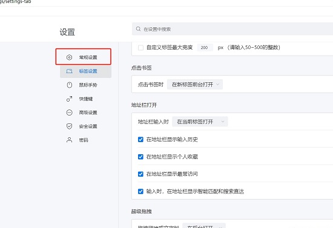Image resolution: width=333 pixels, height=228 pixels.
Task: Click the magnifier icon in settings search
Action: [138, 29]
